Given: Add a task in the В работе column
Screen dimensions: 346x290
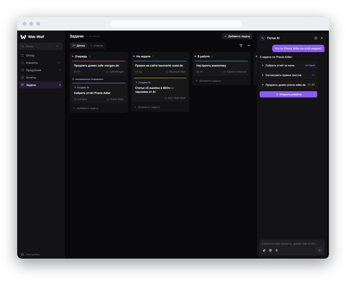Looking at the screenshot, I should point(208,81).
